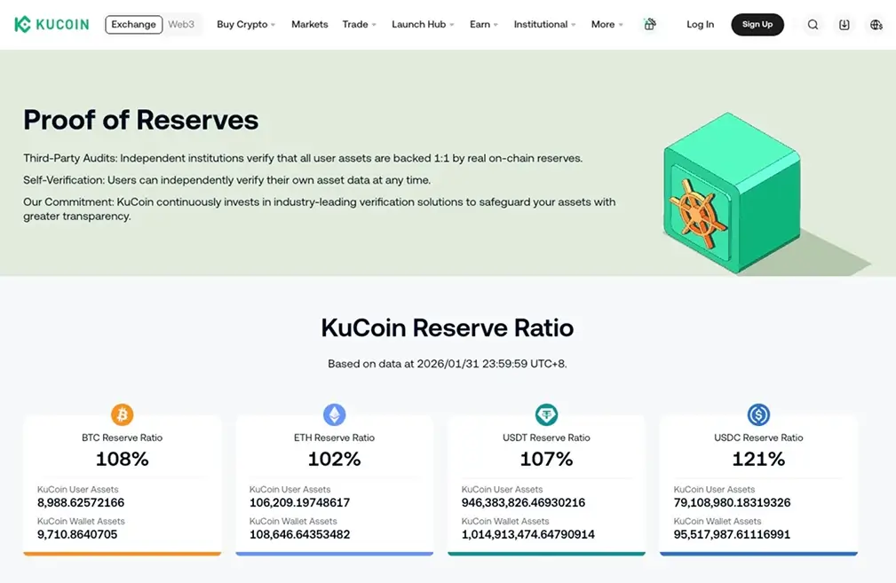Click the USDC coin icon

[x=757, y=414]
